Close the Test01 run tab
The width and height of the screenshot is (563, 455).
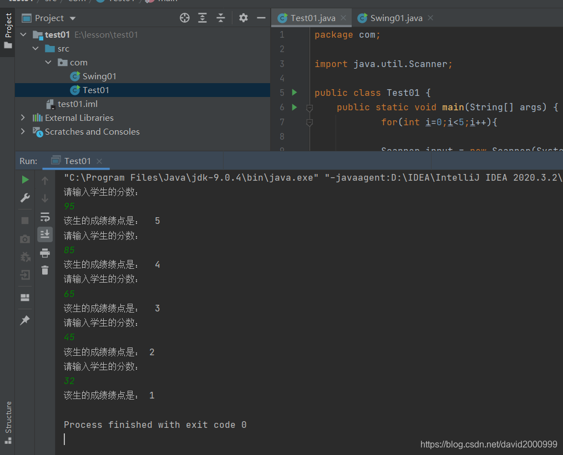tap(99, 161)
